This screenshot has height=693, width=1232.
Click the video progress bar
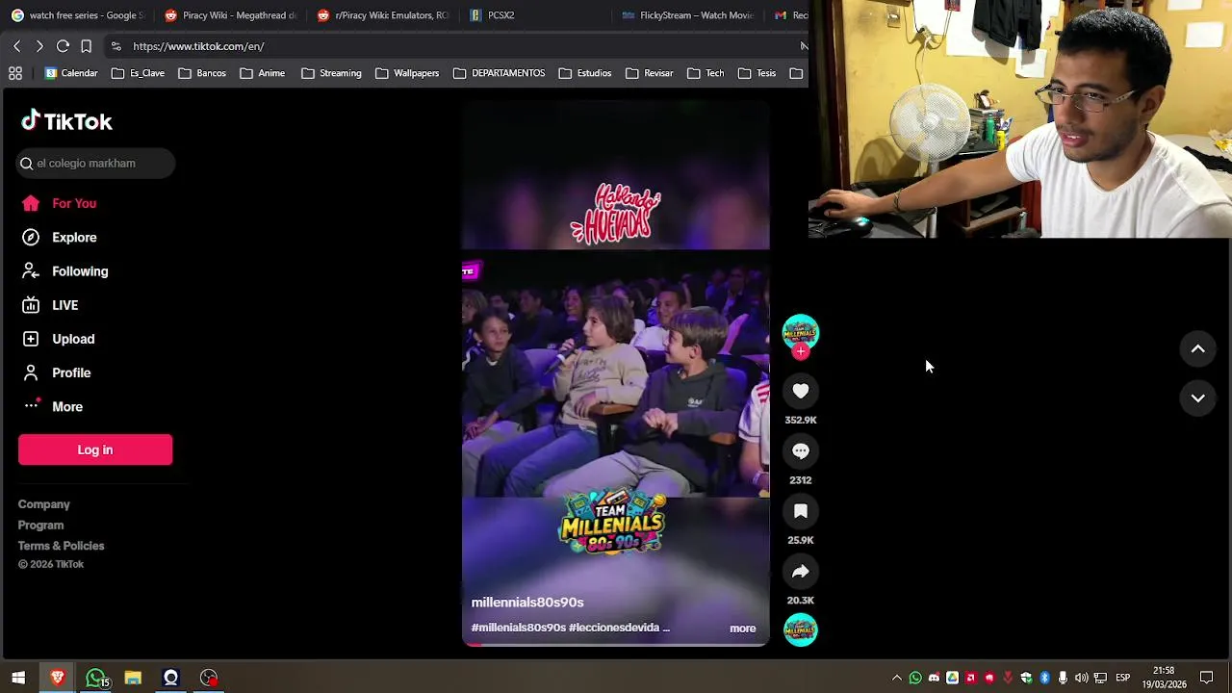[x=616, y=644]
